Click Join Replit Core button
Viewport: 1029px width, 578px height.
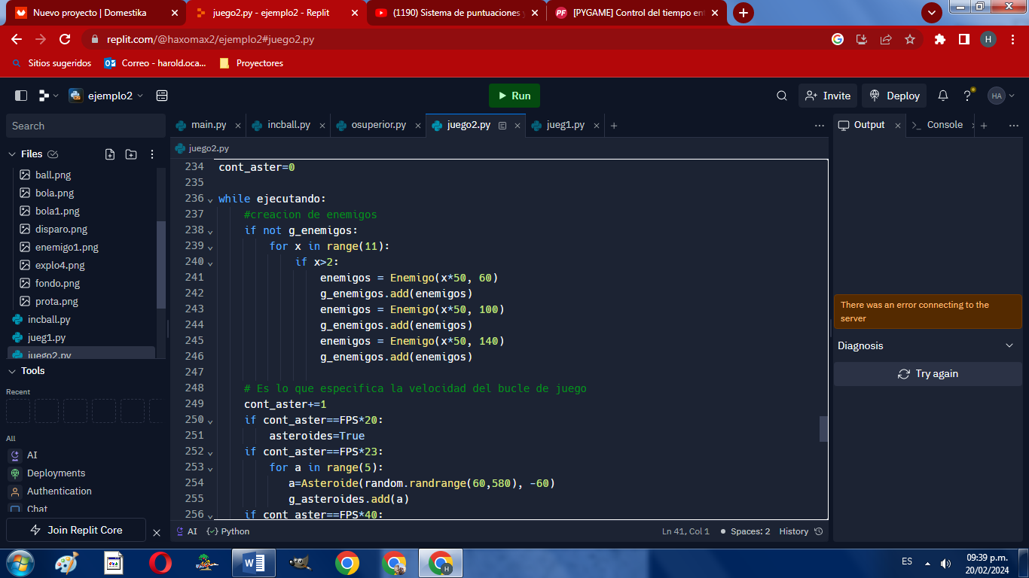75,530
